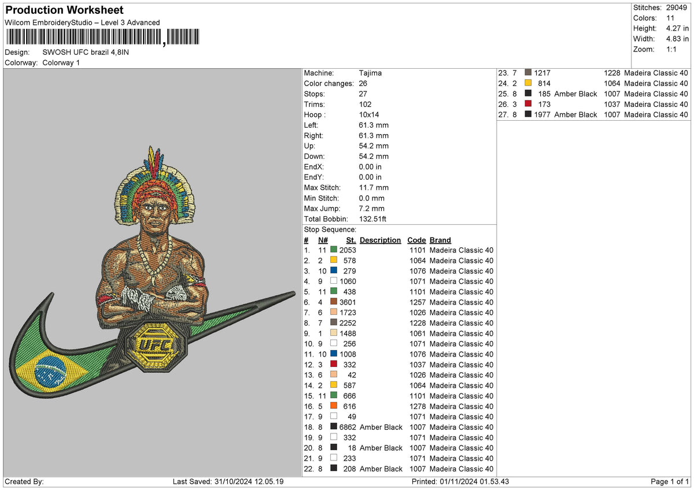Click the 'St.' column header
This screenshot has height=490, width=694.
pos(351,240)
